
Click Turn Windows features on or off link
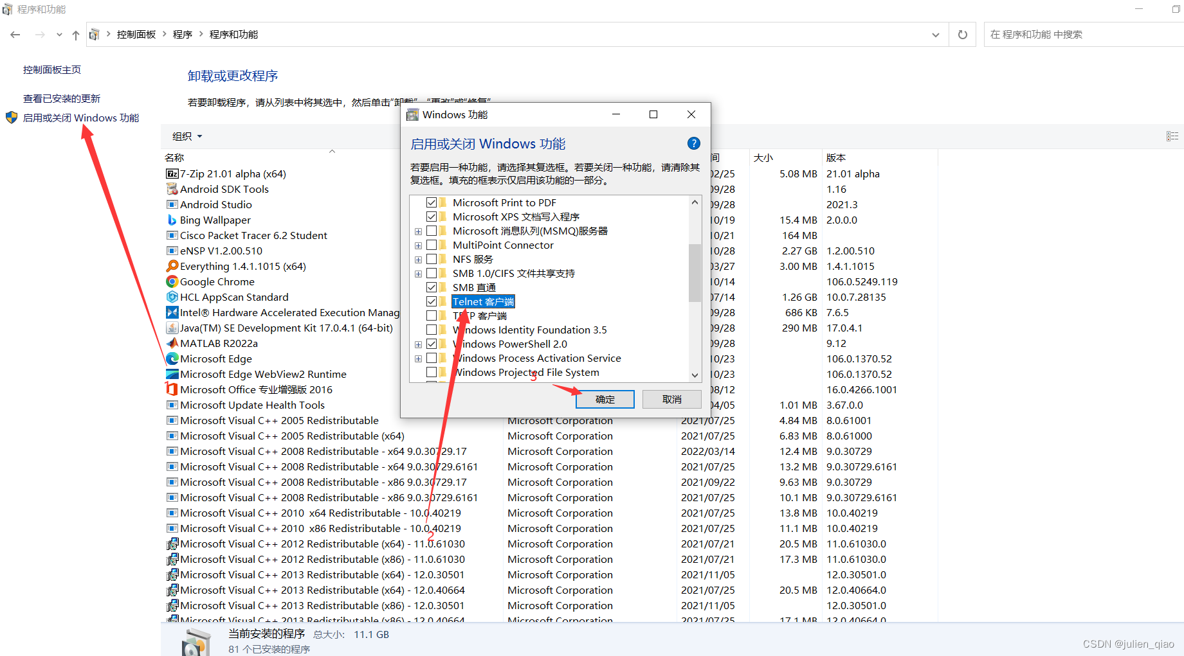(x=81, y=118)
